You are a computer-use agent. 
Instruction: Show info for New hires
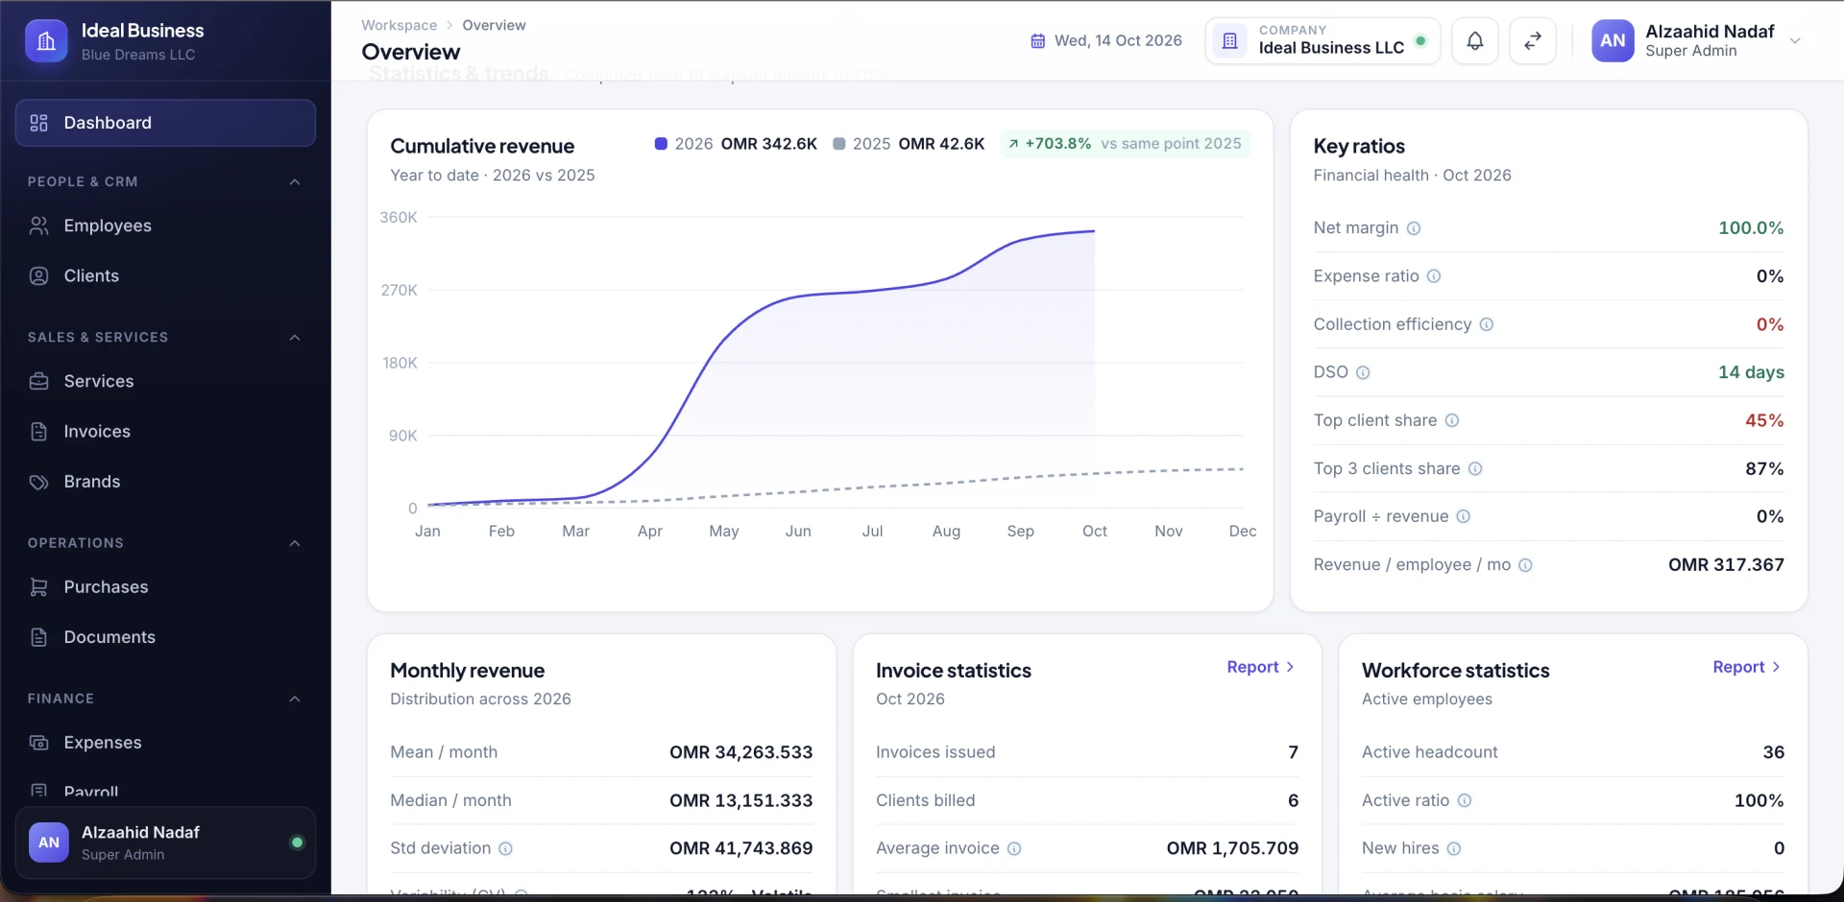[x=1454, y=848]
